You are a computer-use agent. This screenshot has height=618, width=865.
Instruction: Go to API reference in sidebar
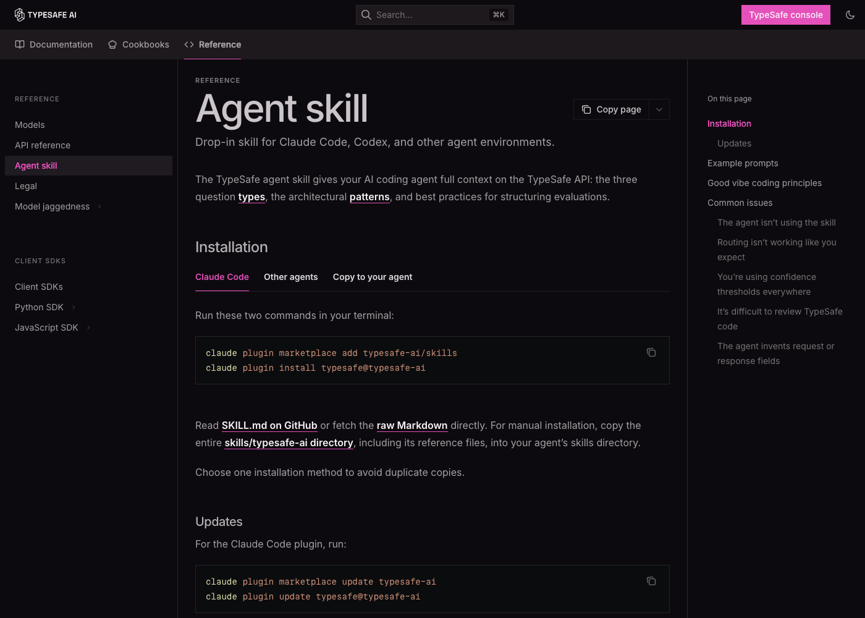click(x=43, y=145)
